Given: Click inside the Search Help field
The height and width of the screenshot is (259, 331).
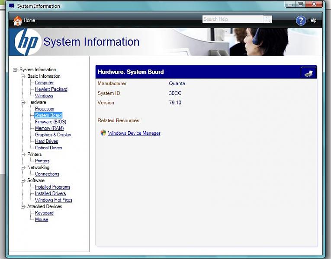Looking at the screenshot, I should point(232,19).
